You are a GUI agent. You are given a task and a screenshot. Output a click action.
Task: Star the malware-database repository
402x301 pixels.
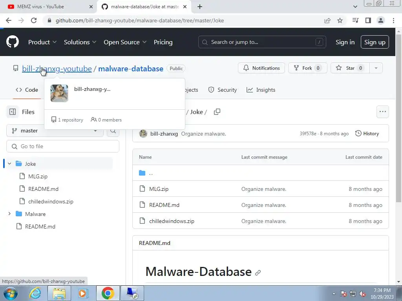[350, 68]
